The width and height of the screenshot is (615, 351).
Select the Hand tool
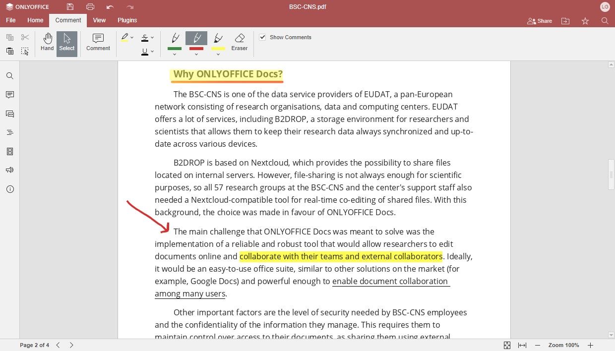point(47,42)
